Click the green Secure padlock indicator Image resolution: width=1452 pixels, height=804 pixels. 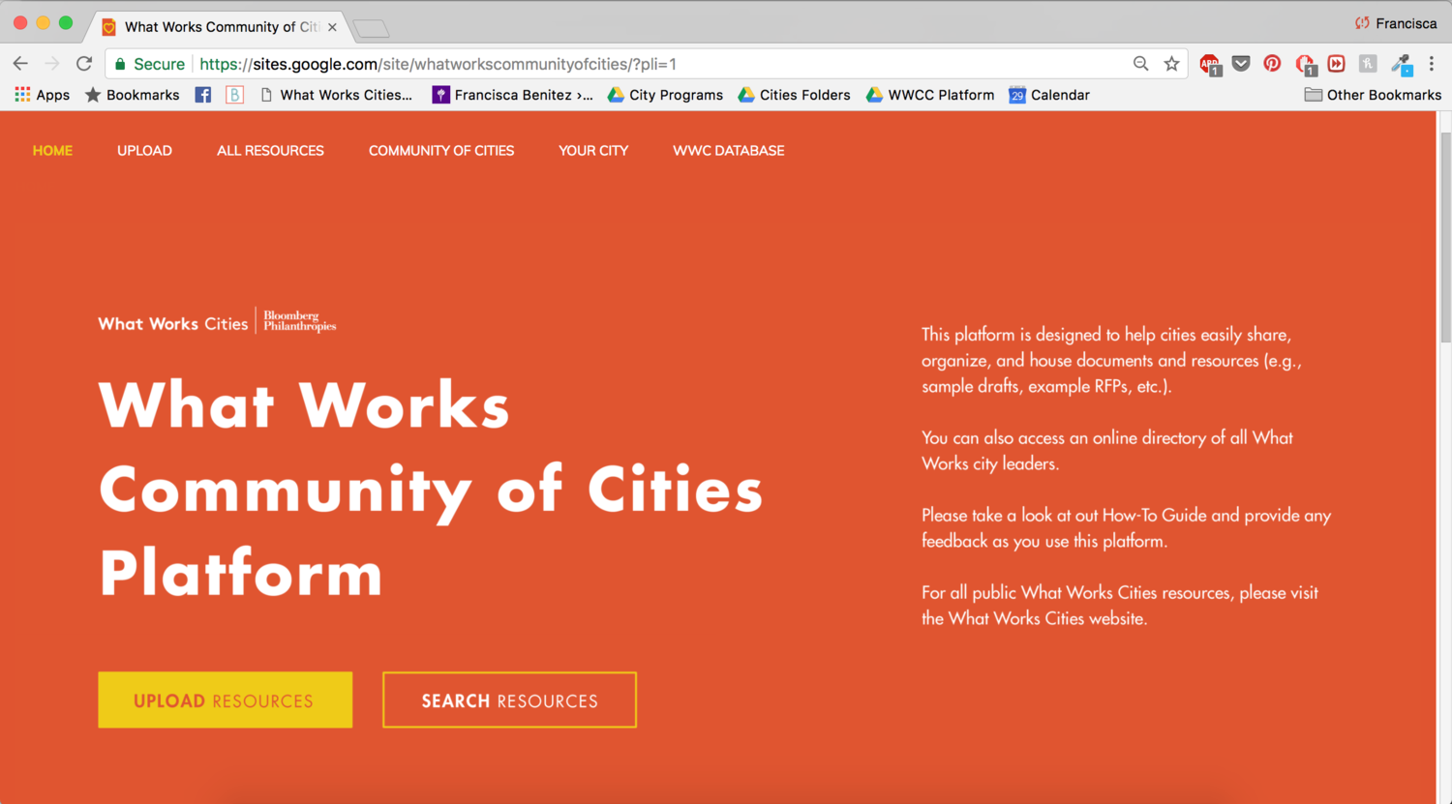(149, 64)
